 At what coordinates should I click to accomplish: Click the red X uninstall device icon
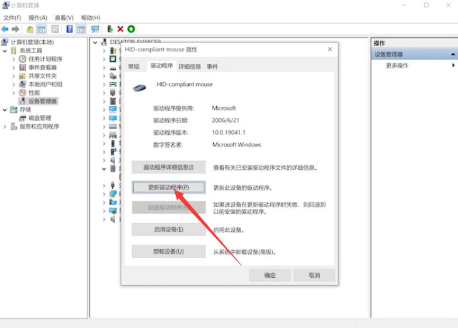pyautogui.click(x=120, y=29)
